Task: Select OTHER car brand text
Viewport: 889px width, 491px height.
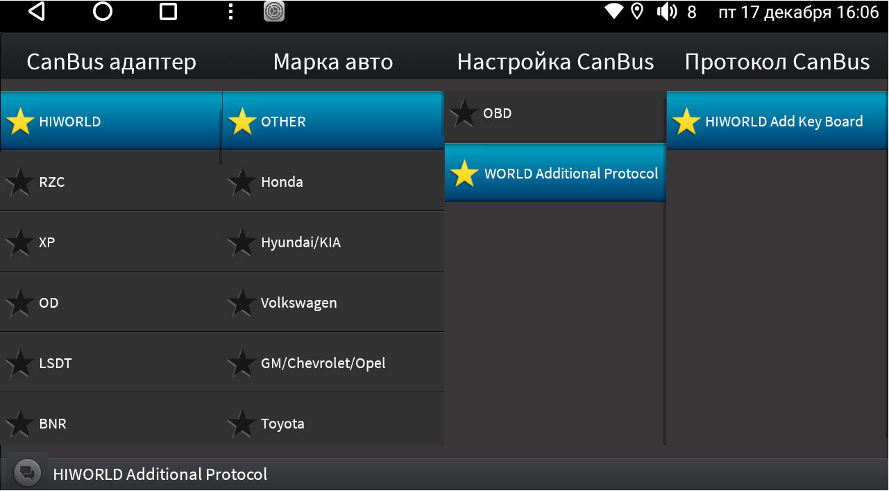Action: (x=283, y=122)
